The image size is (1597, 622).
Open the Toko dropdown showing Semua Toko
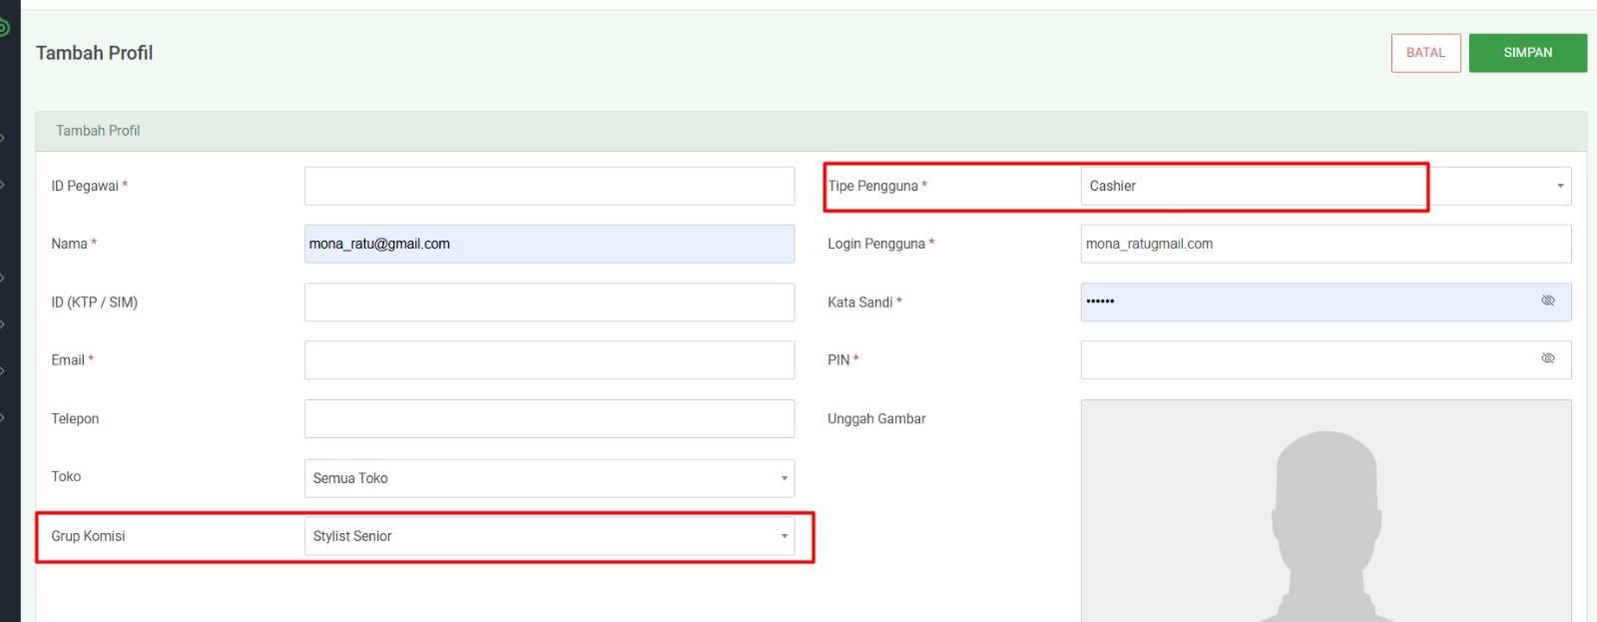pos(549,478)
